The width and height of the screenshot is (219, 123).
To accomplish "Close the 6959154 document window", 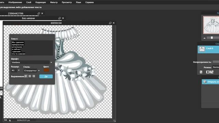I will click(114, 23).
